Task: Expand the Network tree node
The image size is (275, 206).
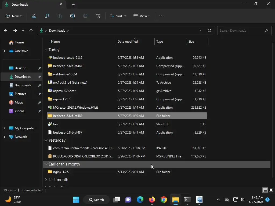Action: (4, 137)
